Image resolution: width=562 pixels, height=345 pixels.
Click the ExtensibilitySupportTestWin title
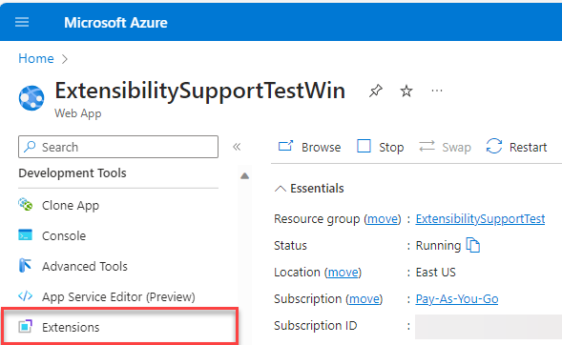click(200, 91)
